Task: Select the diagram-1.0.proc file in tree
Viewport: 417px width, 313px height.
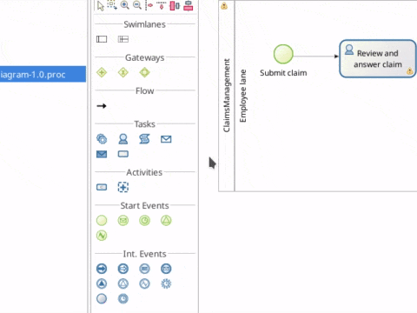Action: tap(43, 75)
